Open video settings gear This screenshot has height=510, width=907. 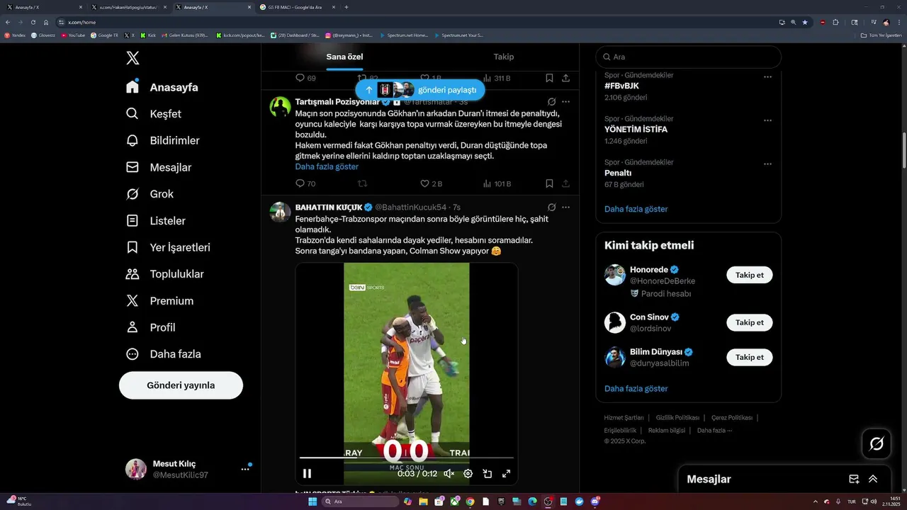tap(468, 473)
